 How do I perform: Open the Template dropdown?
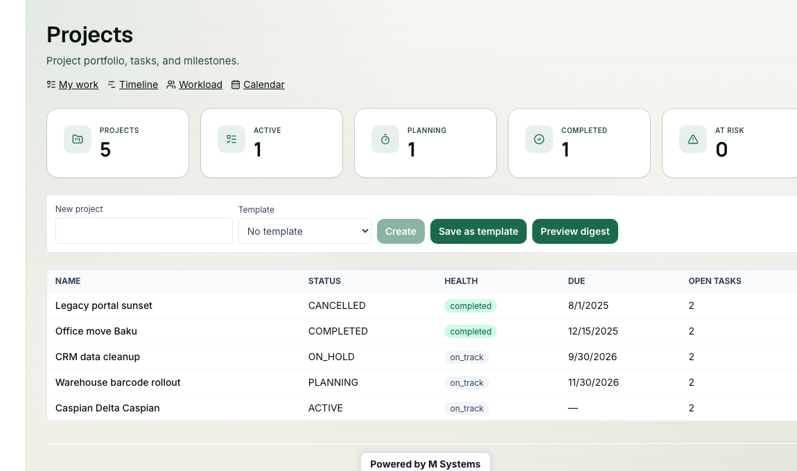pos(304,231)
